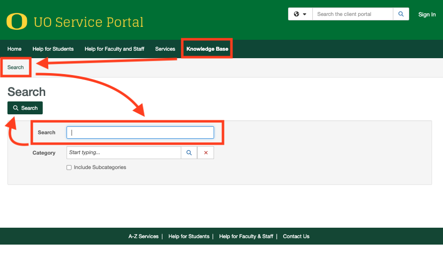This screenshot has width=443, height=261.
Task: Open the UO Service Portal title link
Action: point(88,22)
